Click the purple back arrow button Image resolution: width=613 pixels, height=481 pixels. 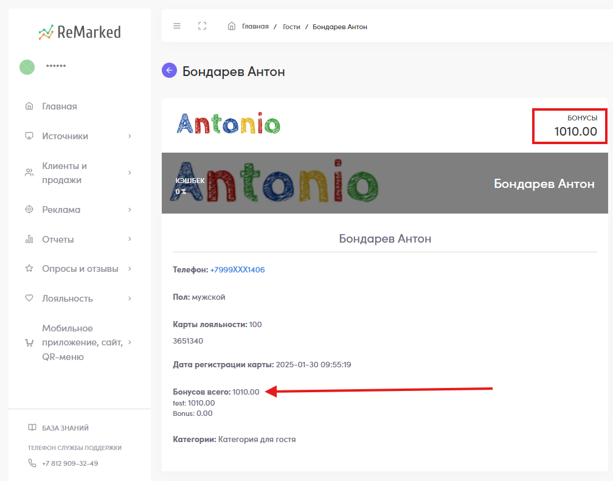point(169,71)
